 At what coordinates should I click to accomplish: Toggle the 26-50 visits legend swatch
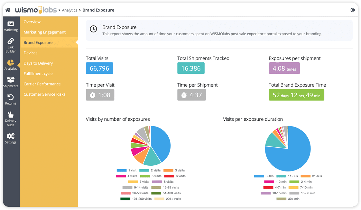point(126,193)
